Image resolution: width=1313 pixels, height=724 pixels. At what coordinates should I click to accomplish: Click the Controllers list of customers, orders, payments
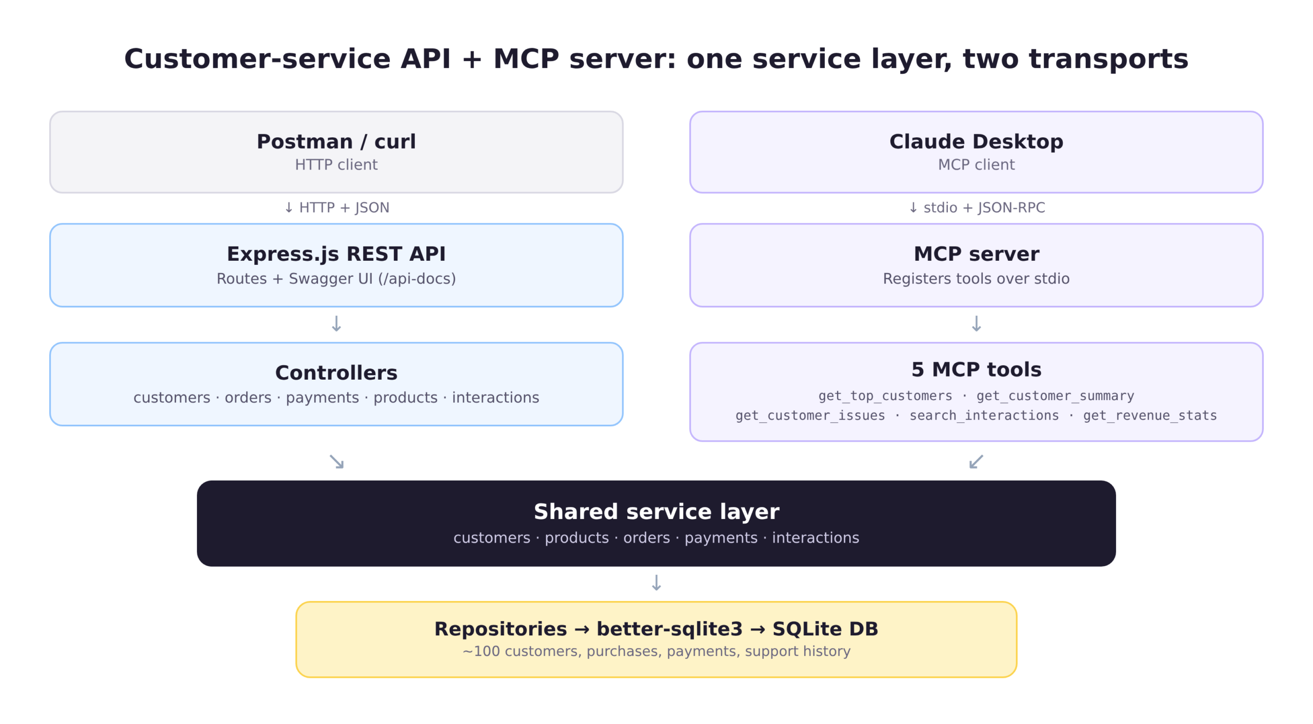tap(336, 398)
